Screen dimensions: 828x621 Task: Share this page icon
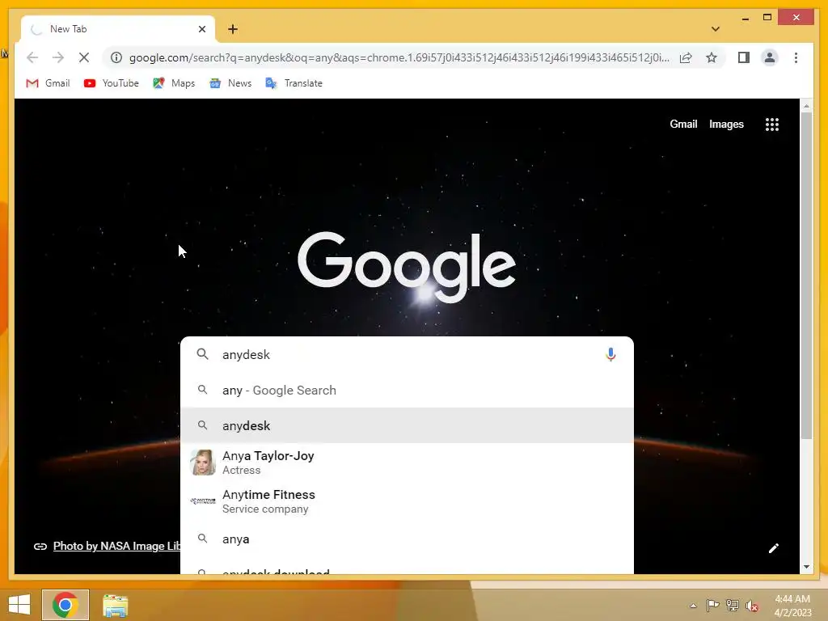pos(686,57)
